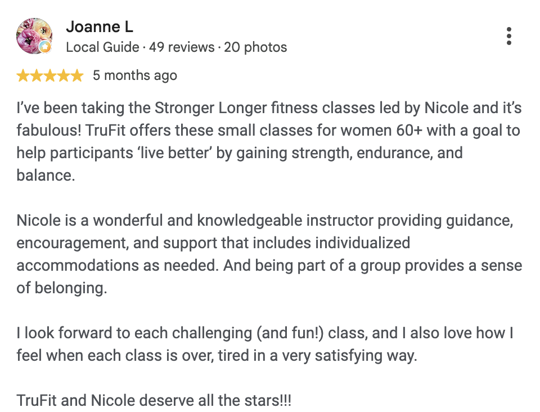Viewport: 540px width, 412px height.
Task: Click the paragraph starting Nicole is a wonderful
Action: click(269, 254)
